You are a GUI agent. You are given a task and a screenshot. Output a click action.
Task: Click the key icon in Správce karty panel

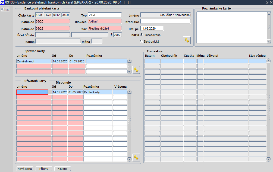[136, 70]
